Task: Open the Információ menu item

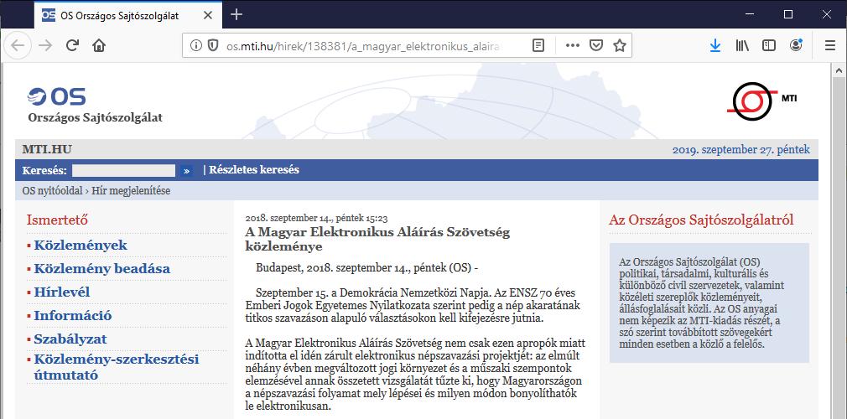Action: [73, 315]
